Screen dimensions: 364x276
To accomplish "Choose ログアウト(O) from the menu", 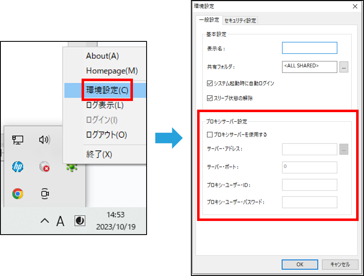I will click(x=106, y=135).
